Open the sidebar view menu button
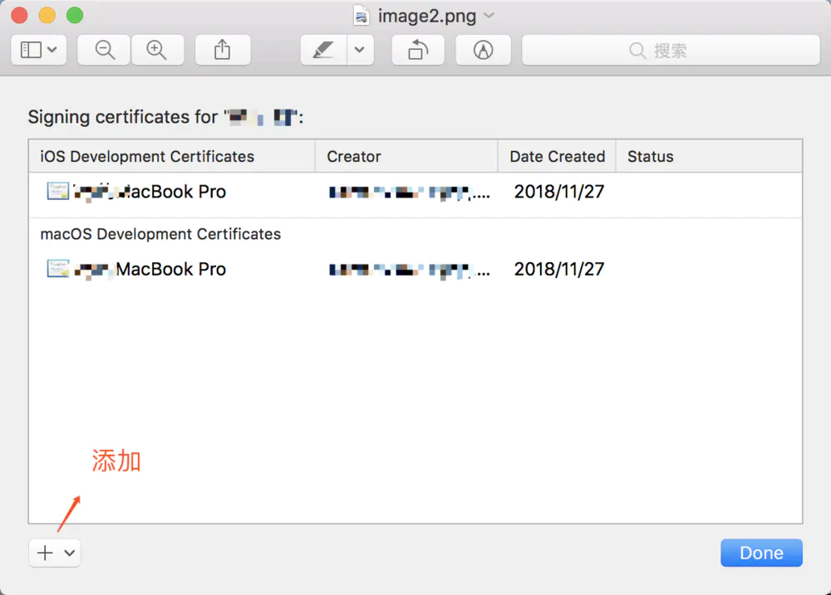 [x=38, y=50]
